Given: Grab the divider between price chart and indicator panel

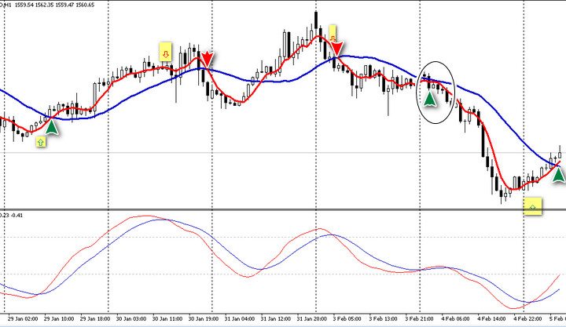Looking at the screenshot, I should [283, 209].
